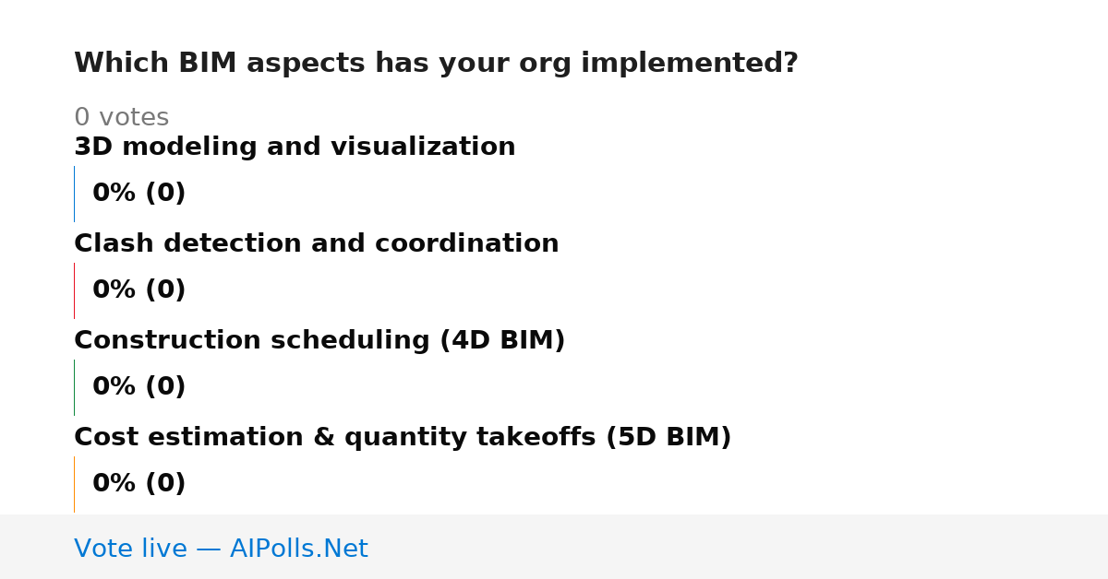Choose the Clash detection and coordination option
1108x579 pixels.
(317, 244)
